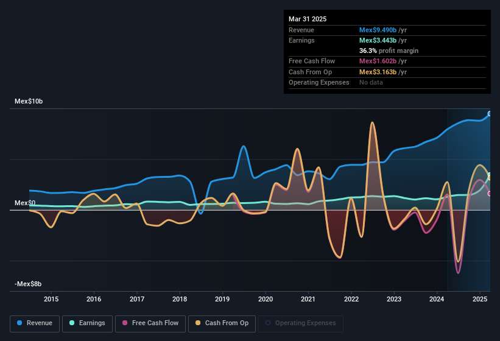Click the 2016 x-axis label
Screen dimensions: 500x341
pyautogui.click(x=94, y=299)
